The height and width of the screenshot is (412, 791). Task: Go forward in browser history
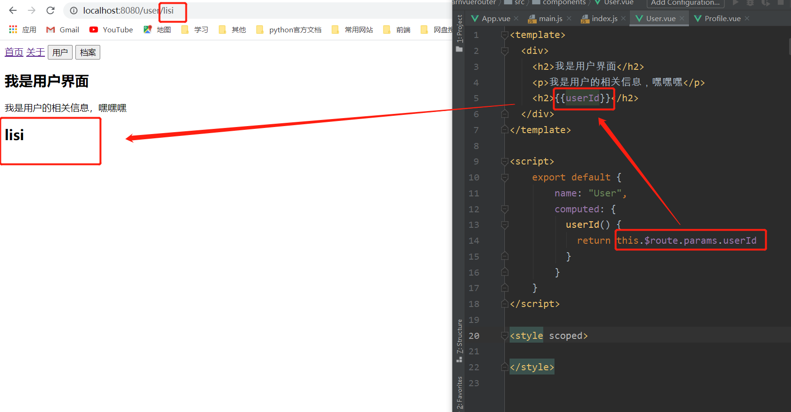click(x=31, y=10)
